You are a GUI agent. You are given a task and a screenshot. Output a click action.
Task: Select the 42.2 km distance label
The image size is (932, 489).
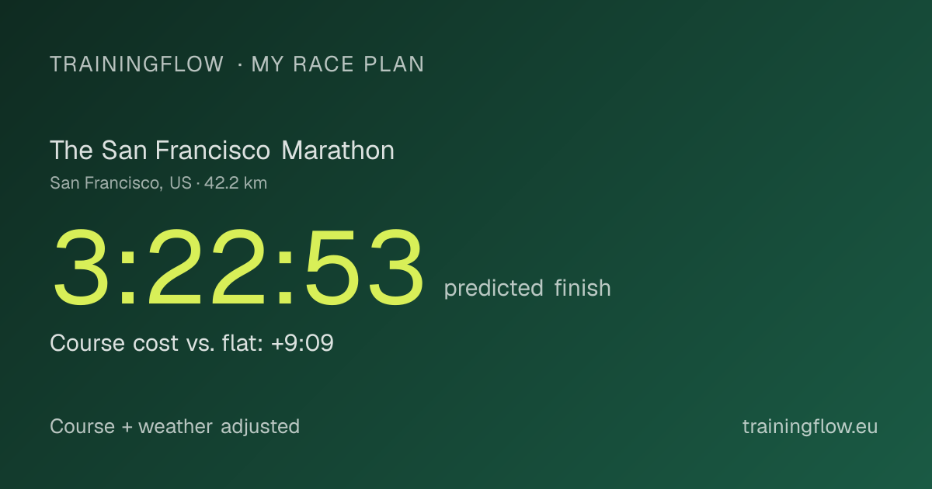click(235, 183)
